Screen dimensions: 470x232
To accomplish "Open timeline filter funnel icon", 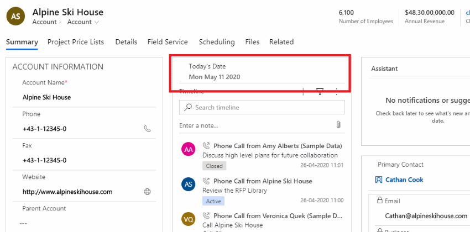I will [x=320, y=92].
